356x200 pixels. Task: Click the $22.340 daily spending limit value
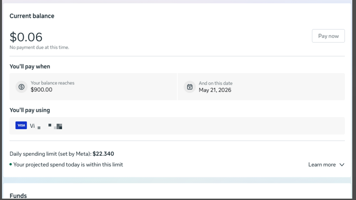103,154
